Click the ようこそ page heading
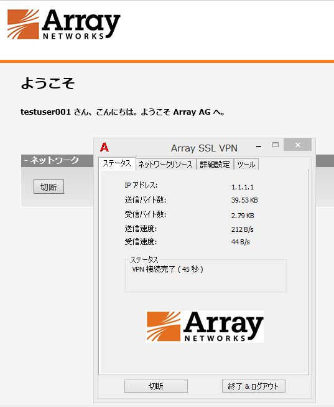Image resolution: width=334 pixels, height=407 pixels. tap(48, 84)
